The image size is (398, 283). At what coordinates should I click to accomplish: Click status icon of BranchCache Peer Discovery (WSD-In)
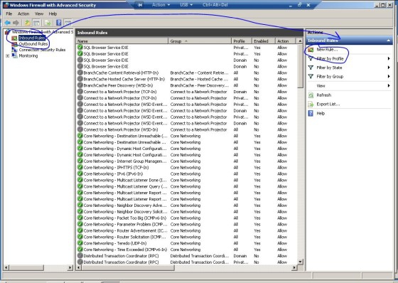pyautogui.click(x=80, y=85)
